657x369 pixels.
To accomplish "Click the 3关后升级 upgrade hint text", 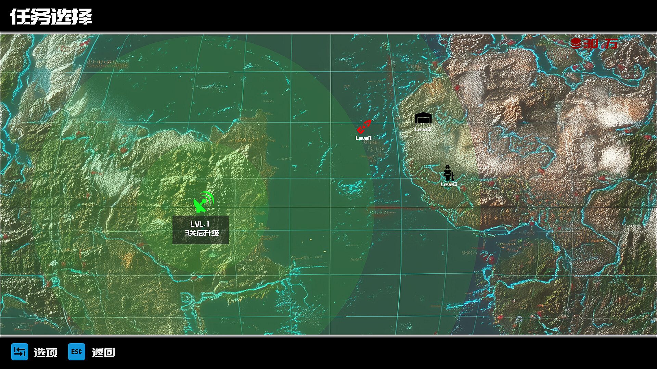I will point(202,233).
